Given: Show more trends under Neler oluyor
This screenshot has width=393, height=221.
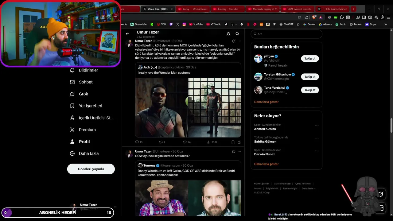Looking at the screenshot, I should point(266,164).
